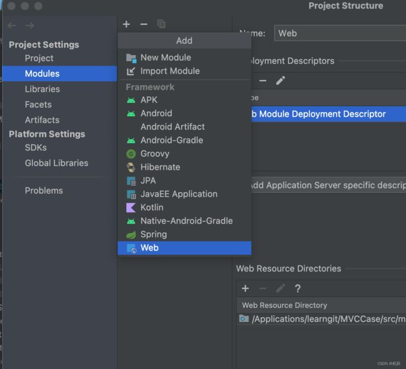This screenshot has height=369, width=406.
Task: Select Web framework menu entry
Action: [x=184, y=248]
